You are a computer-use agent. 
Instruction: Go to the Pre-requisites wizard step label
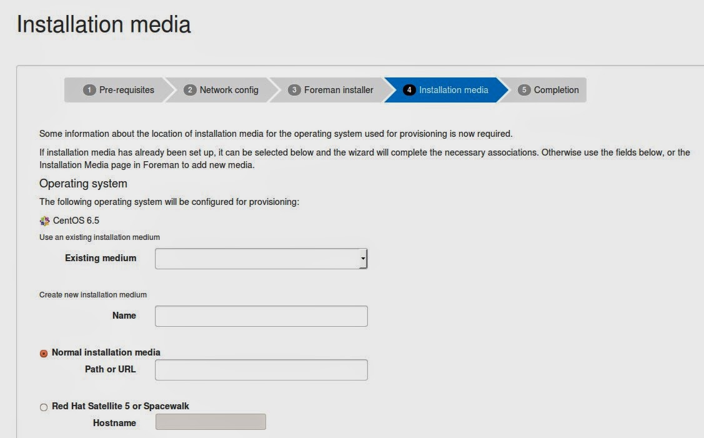tap(126, 90)
